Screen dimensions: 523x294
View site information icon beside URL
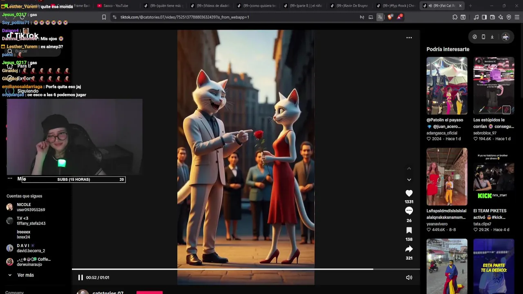[114, 17]
